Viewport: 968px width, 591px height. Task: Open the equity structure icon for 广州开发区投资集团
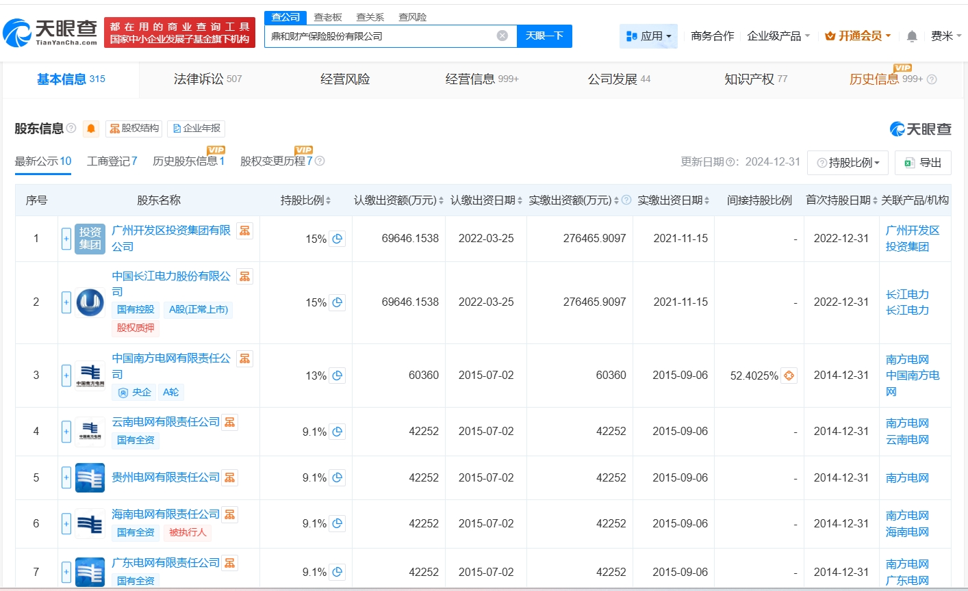[245, 231]
